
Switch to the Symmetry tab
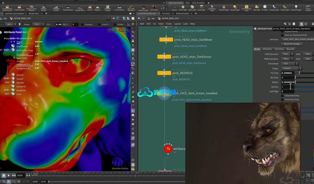click(x=279, y=49)
